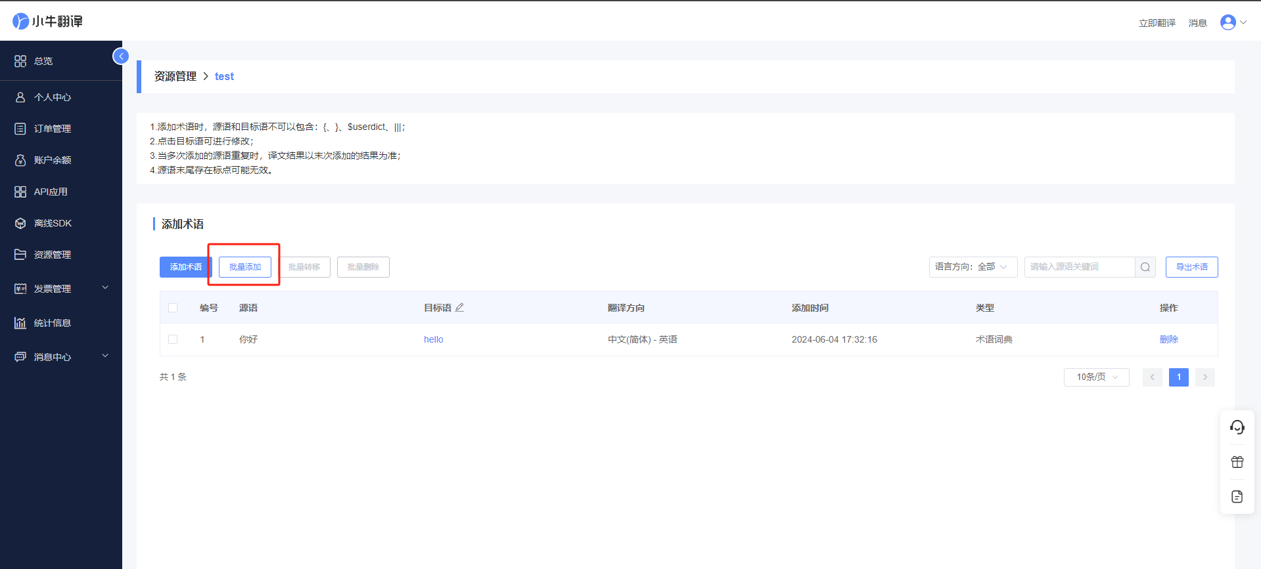Click the 小牛翻译 logo

(48, 21)
